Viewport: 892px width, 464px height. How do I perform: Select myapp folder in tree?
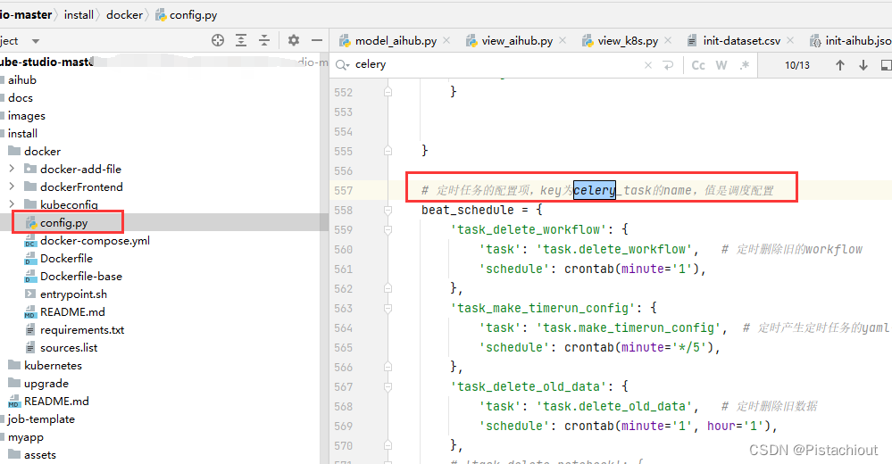click(x=26, y=437)
